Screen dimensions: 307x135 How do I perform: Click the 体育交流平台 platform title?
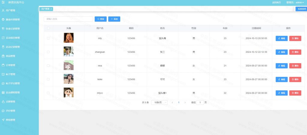16,2
